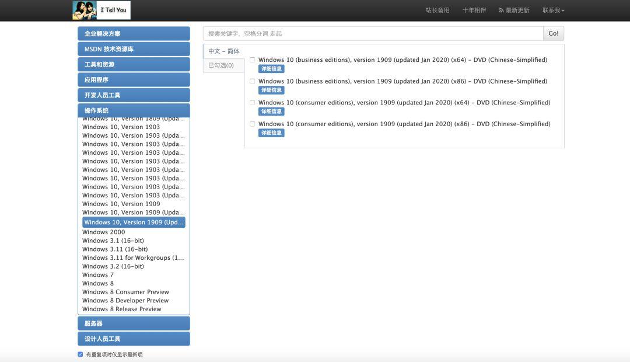Switch to the 已勾选(0) tab
This screenshot has height=362, width=630.
[224, 65]
